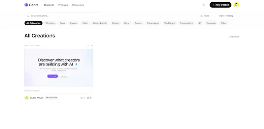Screen dimensions: 264x129
Task: Focus the Search creations input field
Action: pyautogui.click(x=64, y=16)
